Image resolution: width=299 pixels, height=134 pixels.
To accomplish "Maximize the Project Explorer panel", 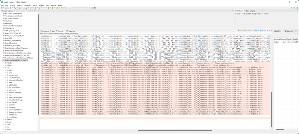I will coord(38,11).
